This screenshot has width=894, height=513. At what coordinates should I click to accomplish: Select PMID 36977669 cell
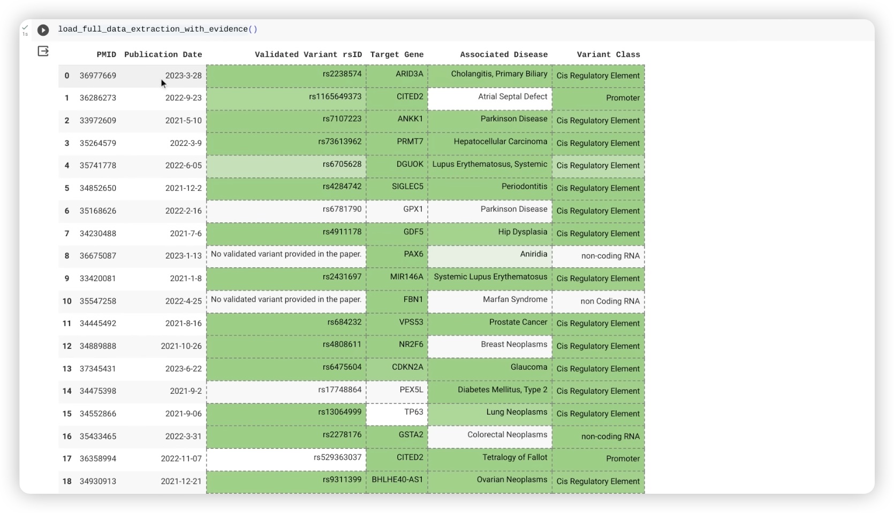coord(98,75)
